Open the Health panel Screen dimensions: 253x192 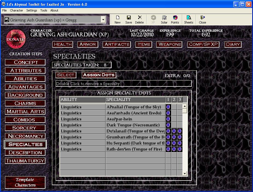click(x=63, y=44)
